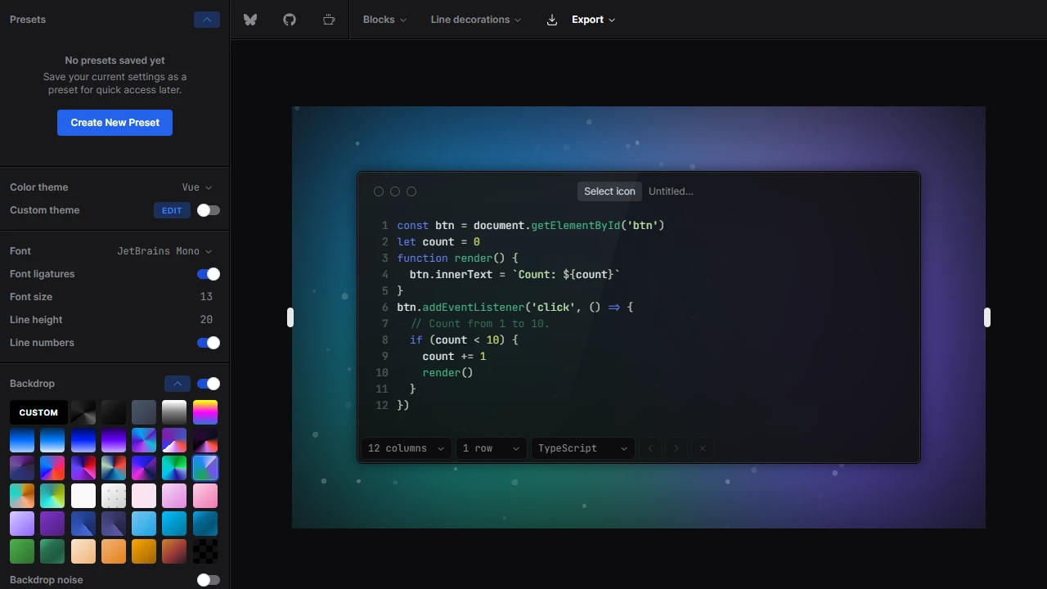Click the coffee cup donation icon
1047x589 pixels.
pyautogui.click(x=329, y=19)
